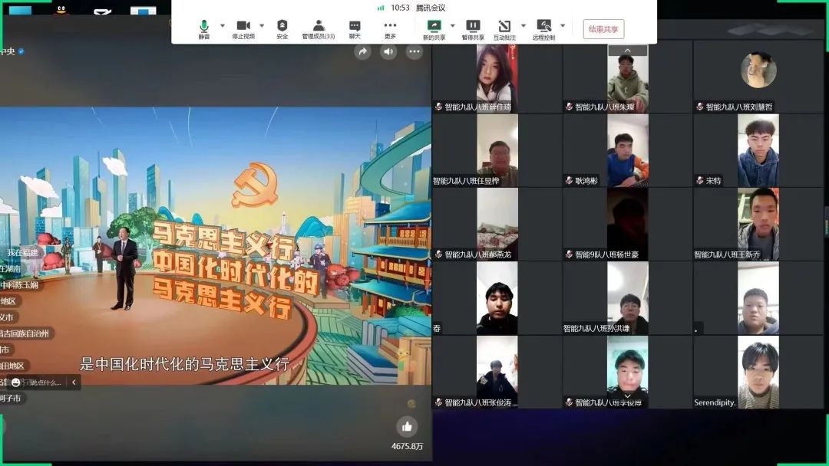Select participant video named Serendipity.
Image resolution: width=829 pixels, height=466 pixels.
click(x=758, y=372)
